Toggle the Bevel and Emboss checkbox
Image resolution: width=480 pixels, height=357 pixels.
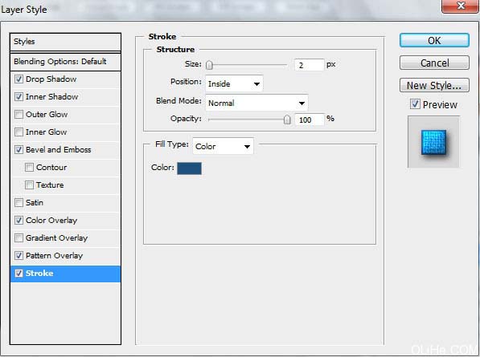click(18, 150)
